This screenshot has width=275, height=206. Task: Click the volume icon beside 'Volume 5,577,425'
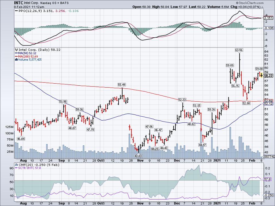point(16,59)
